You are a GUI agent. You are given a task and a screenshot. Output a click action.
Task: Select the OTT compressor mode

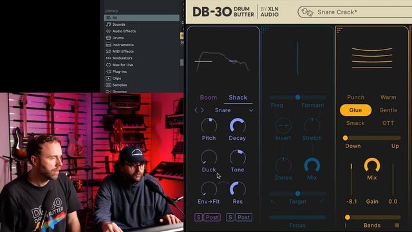[x=388, y=123]
